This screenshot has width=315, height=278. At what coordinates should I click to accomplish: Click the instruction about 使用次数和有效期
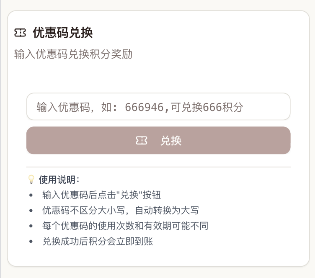click(x=125, y=226)
